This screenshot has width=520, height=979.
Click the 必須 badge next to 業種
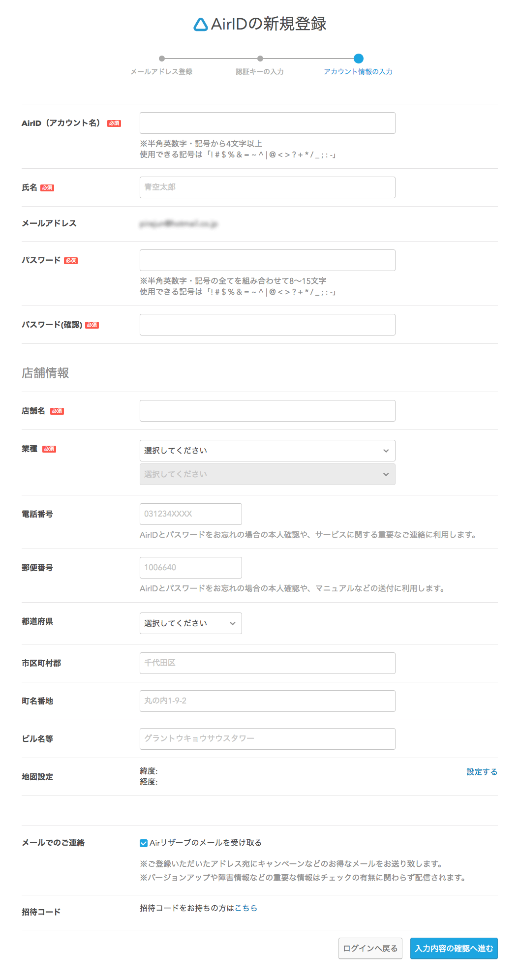[x=49, y=449]
